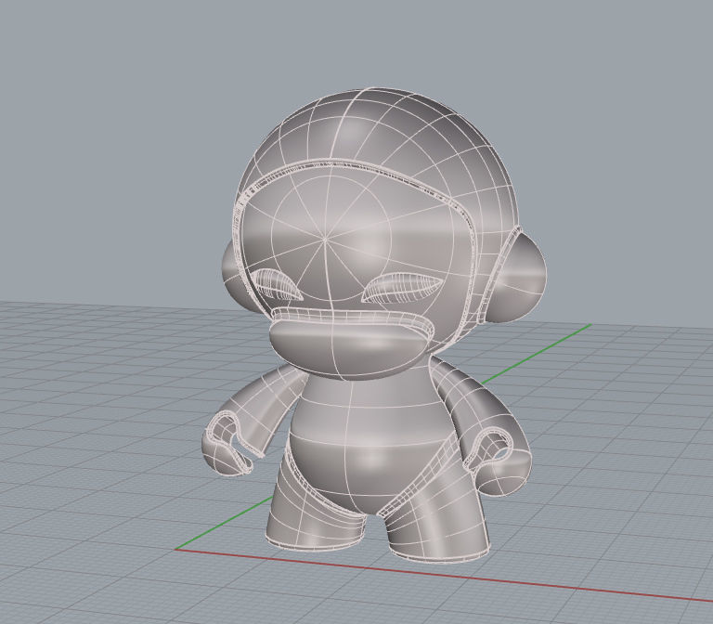This screenshot has width=713, height=624.
Task: Click the green Y axis line behind the model
Action: [x=537, y=353]
